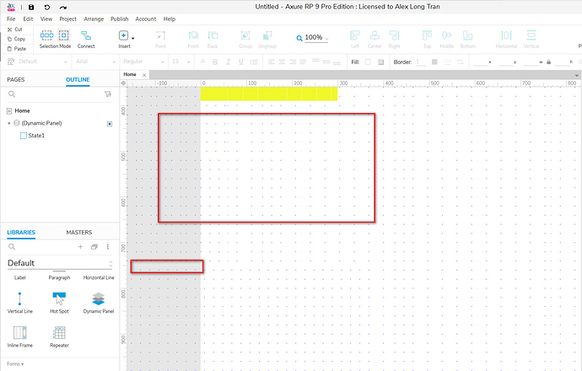The height and width of the screenshot is (371, 582).
Task: Collapse the Dynamic Panel tree node
Action: 8,123
